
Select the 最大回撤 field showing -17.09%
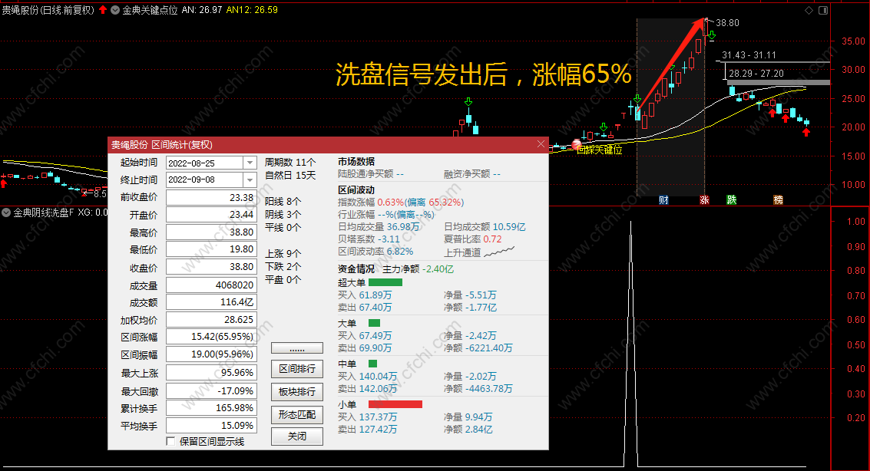coord(211,390)
